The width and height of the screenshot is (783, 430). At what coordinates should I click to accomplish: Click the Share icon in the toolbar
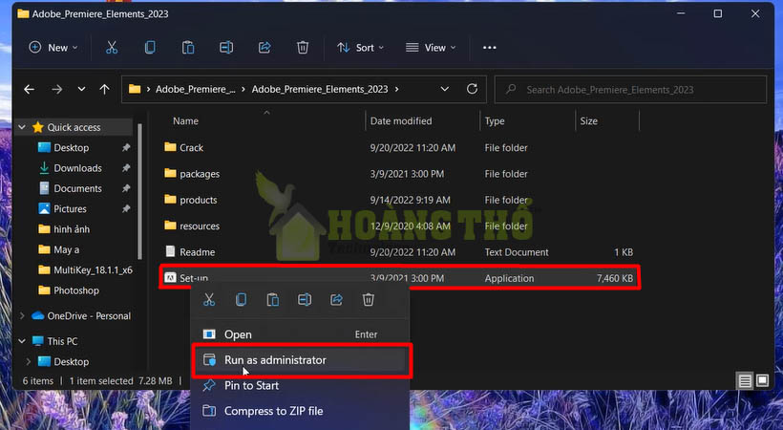[265, 47]
